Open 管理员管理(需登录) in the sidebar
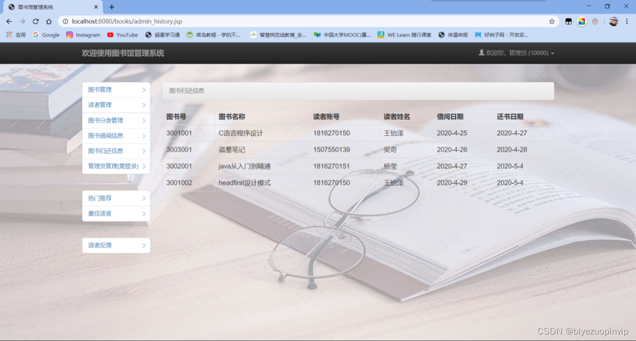Screen dimensions: 636x341 112,166
